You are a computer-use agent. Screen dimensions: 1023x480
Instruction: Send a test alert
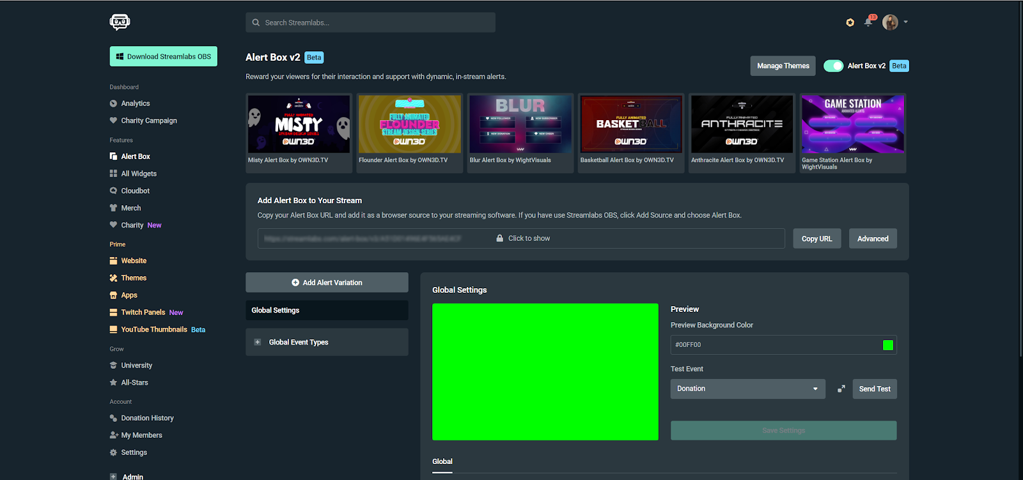(875, 389)
